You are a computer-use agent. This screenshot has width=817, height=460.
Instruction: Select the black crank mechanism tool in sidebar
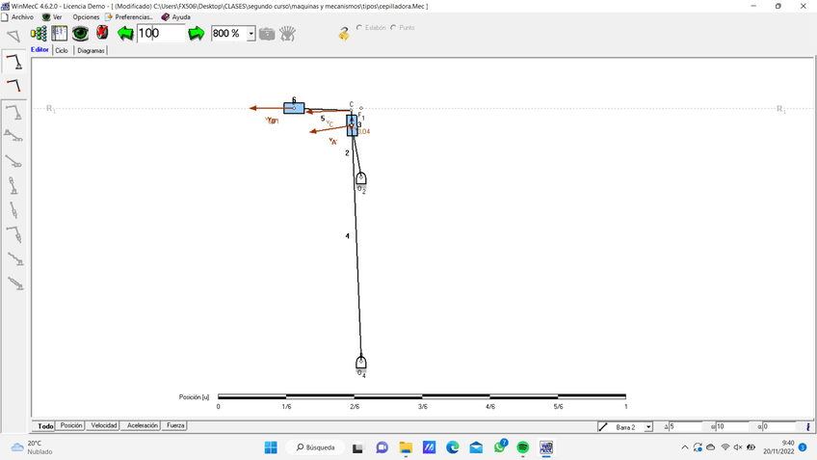[x=13, y=63]
